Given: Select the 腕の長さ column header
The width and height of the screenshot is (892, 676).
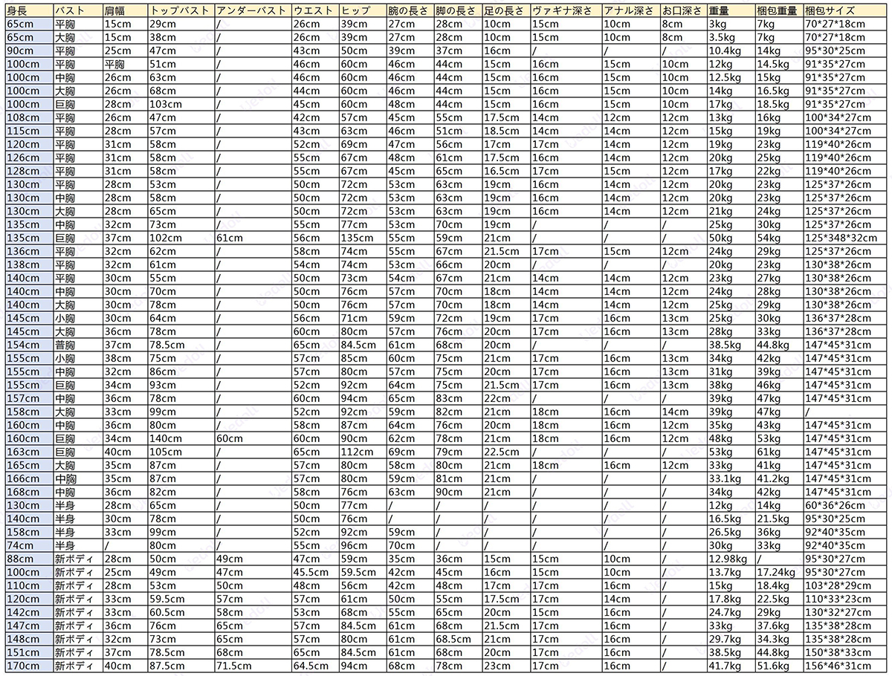Looking at the screenshot, I should tap(410, 10).
